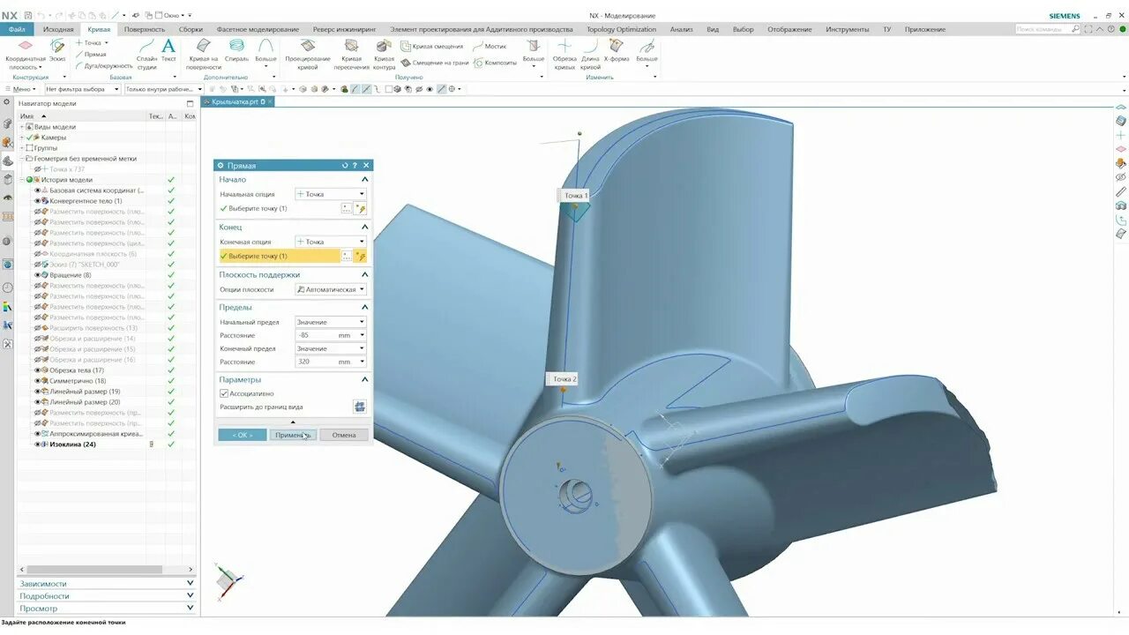Screen dimensions: 1129x635
Task: Click inferred point icon in Начало section
Action: pos(360,208)
